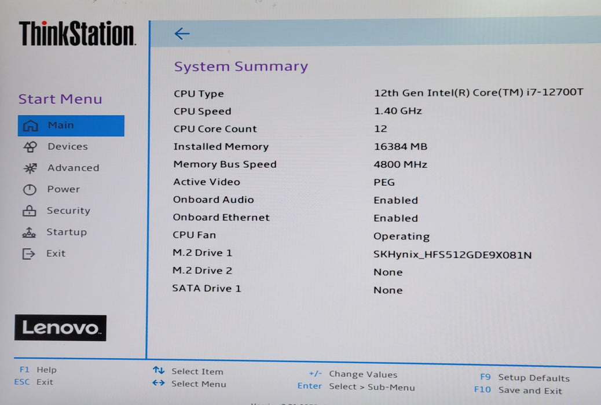Select the Onboard Ethernet label
The height and width of the screenshot is (405, 601).
point(221,217)
